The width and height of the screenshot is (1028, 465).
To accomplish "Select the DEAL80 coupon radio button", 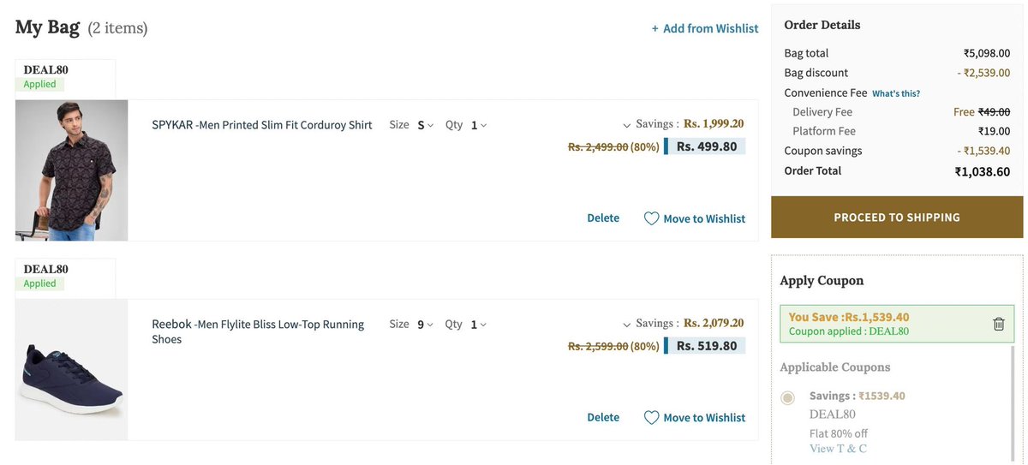I will point(787,397).
